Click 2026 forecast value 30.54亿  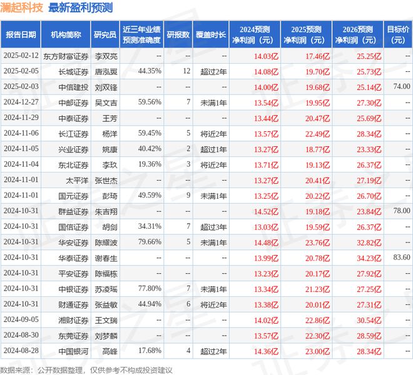coord(369,320)
